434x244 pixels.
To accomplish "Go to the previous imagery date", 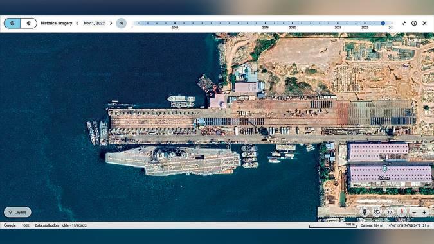I will [77, 23].
